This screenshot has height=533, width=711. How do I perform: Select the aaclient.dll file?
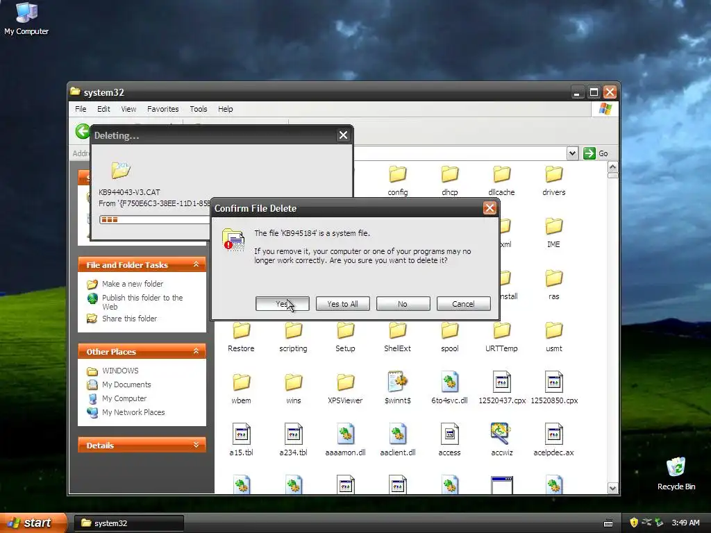coord(398,439)
